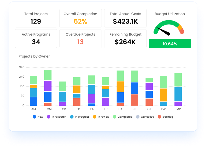Open the Total Projects 129 card

[x=36, y=18]
